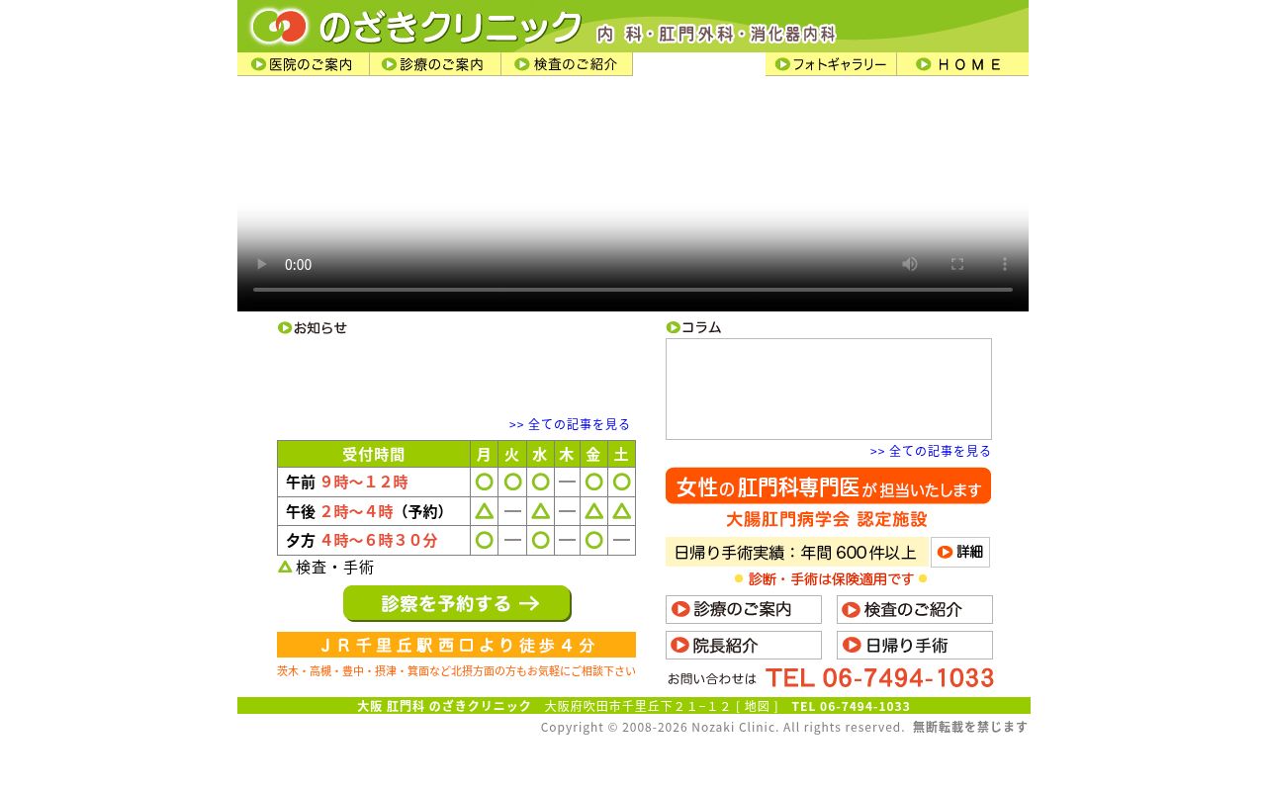
Task: Mute the video volume icon
Action: [910, 264]
